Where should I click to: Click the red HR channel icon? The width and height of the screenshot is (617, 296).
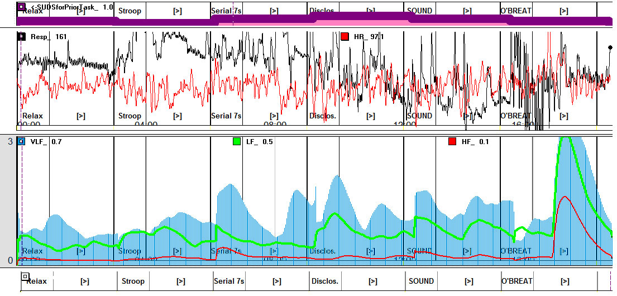coord(345,37)
